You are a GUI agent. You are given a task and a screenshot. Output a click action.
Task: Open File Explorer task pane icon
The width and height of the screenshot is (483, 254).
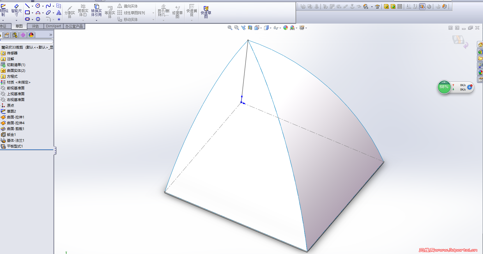tap(480, 58)
